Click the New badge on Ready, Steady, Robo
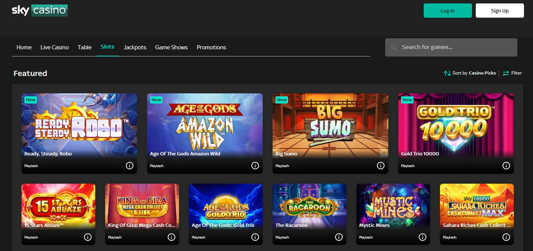This screenshot has width=533, height=251. (31, 100)
